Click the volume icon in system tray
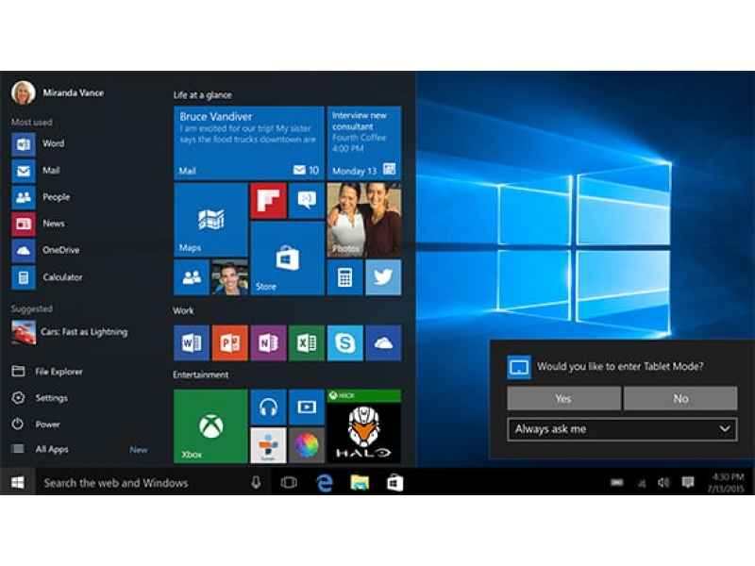This screenshot has width=755, height=566. [x=663, y=483]
